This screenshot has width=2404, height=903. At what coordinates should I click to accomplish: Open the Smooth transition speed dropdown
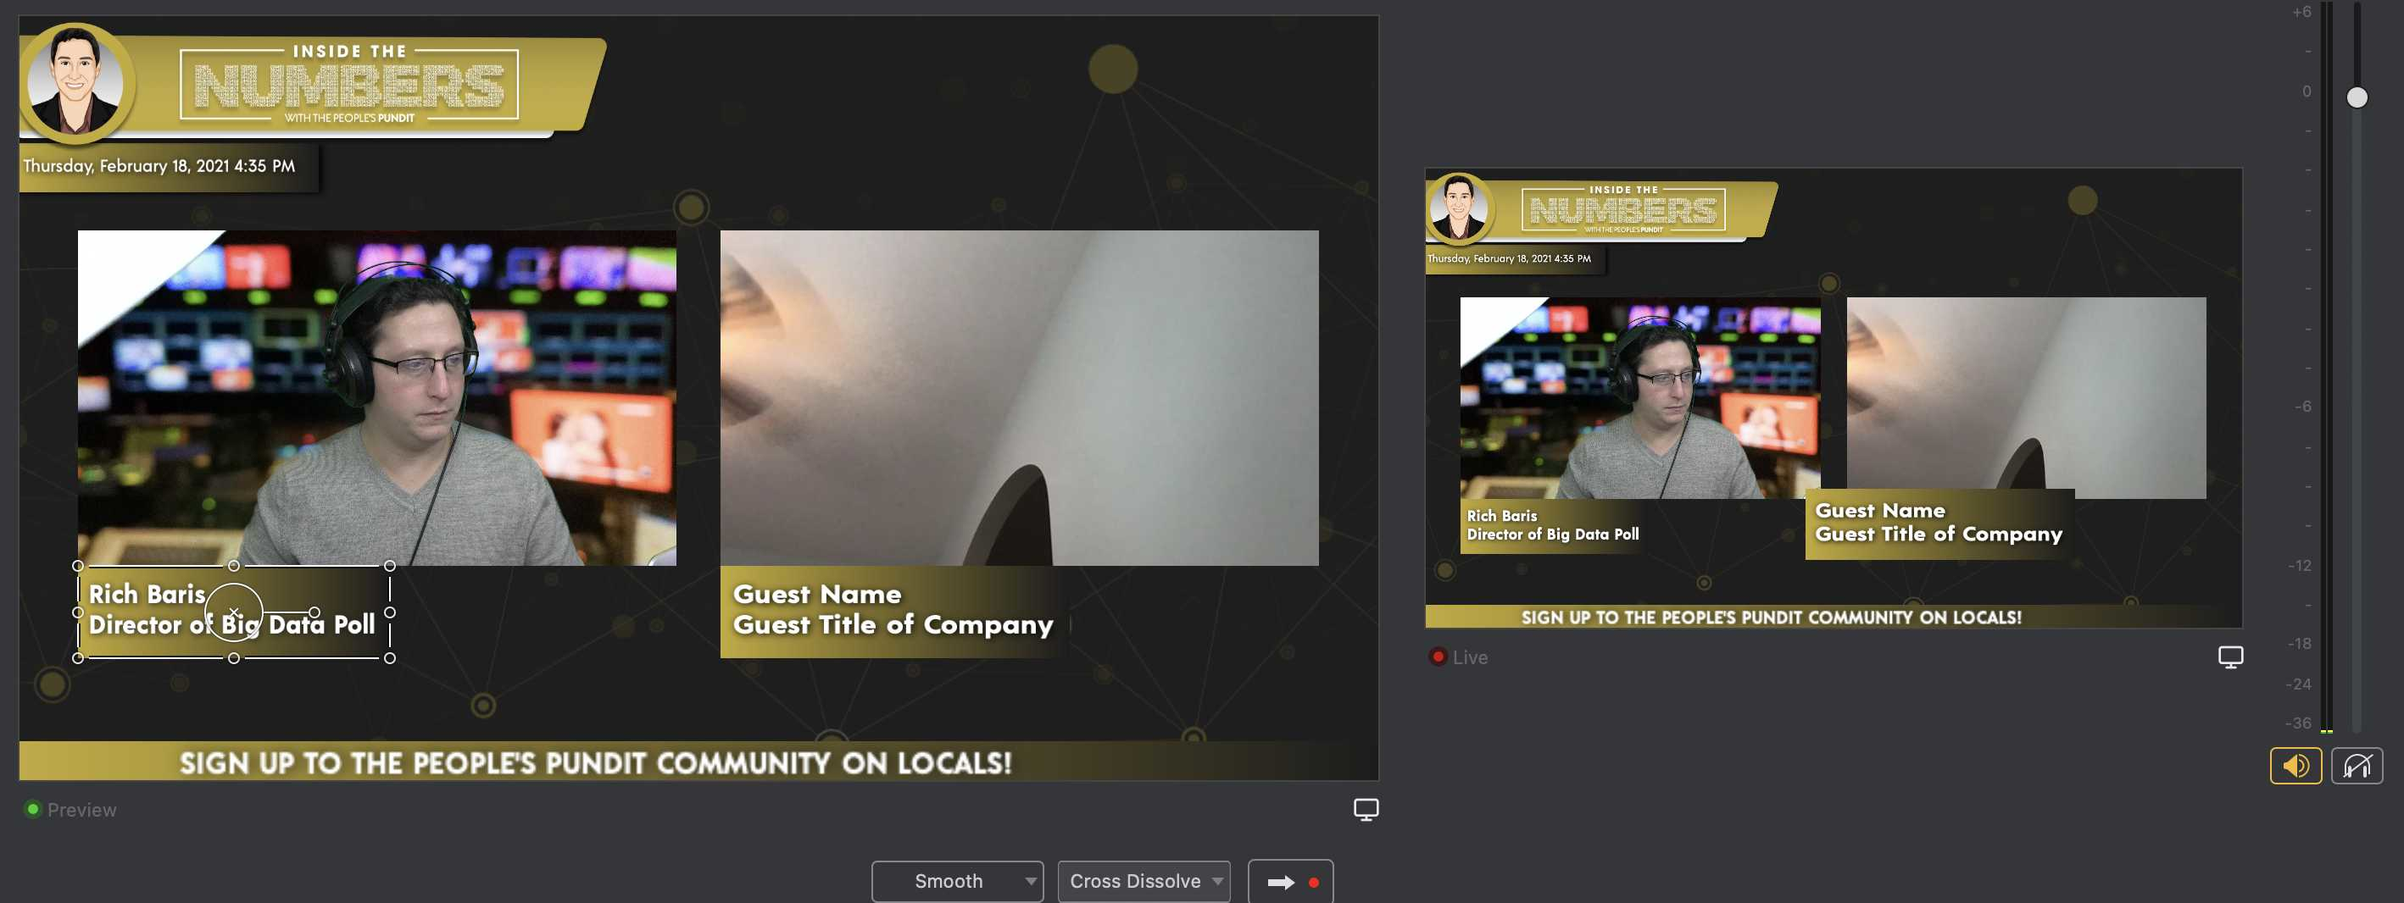pyautogui.click(x=958, y=881)
